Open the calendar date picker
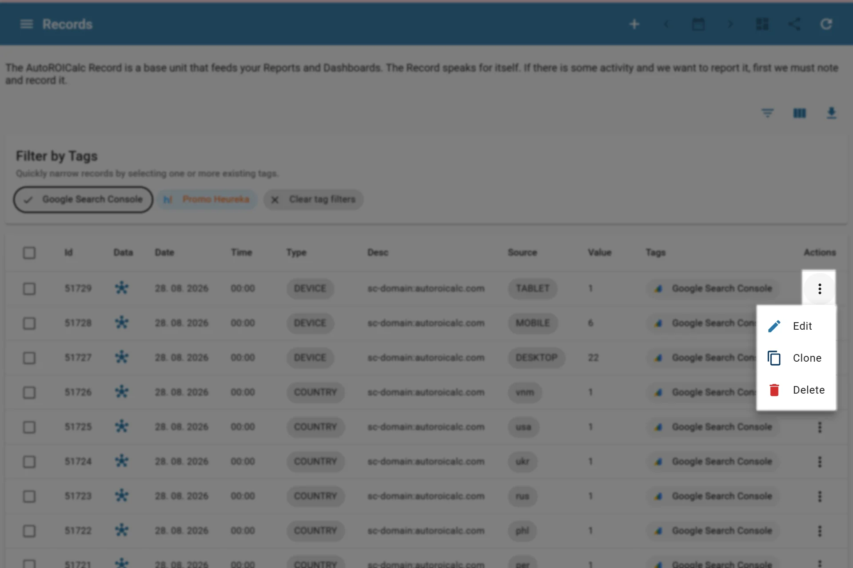853x568 pixels. point(698,24)
